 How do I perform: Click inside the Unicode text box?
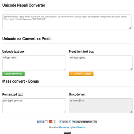(34, 63)
